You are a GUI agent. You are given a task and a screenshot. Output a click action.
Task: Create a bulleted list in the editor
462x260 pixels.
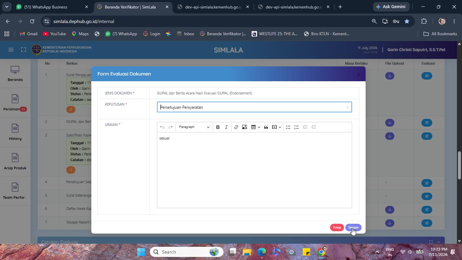(x=288, y=127)
